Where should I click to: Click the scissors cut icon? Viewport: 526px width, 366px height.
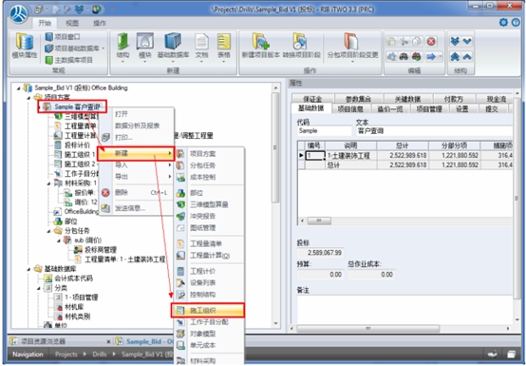pyautogui.click(x=404, y=42)
